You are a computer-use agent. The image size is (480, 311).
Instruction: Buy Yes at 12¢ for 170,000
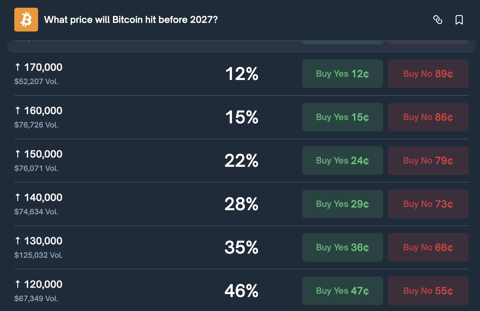342,73
